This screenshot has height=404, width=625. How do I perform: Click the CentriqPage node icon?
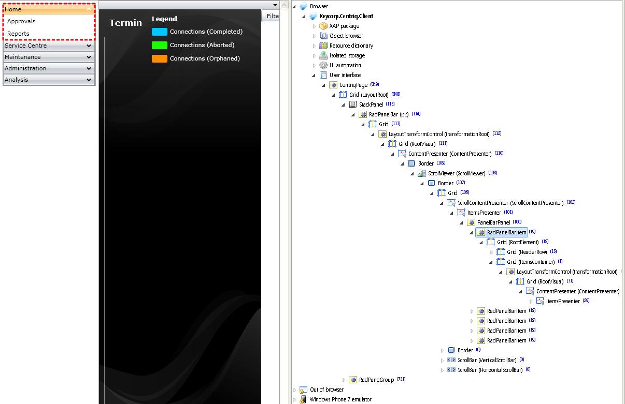click(333, 85)
